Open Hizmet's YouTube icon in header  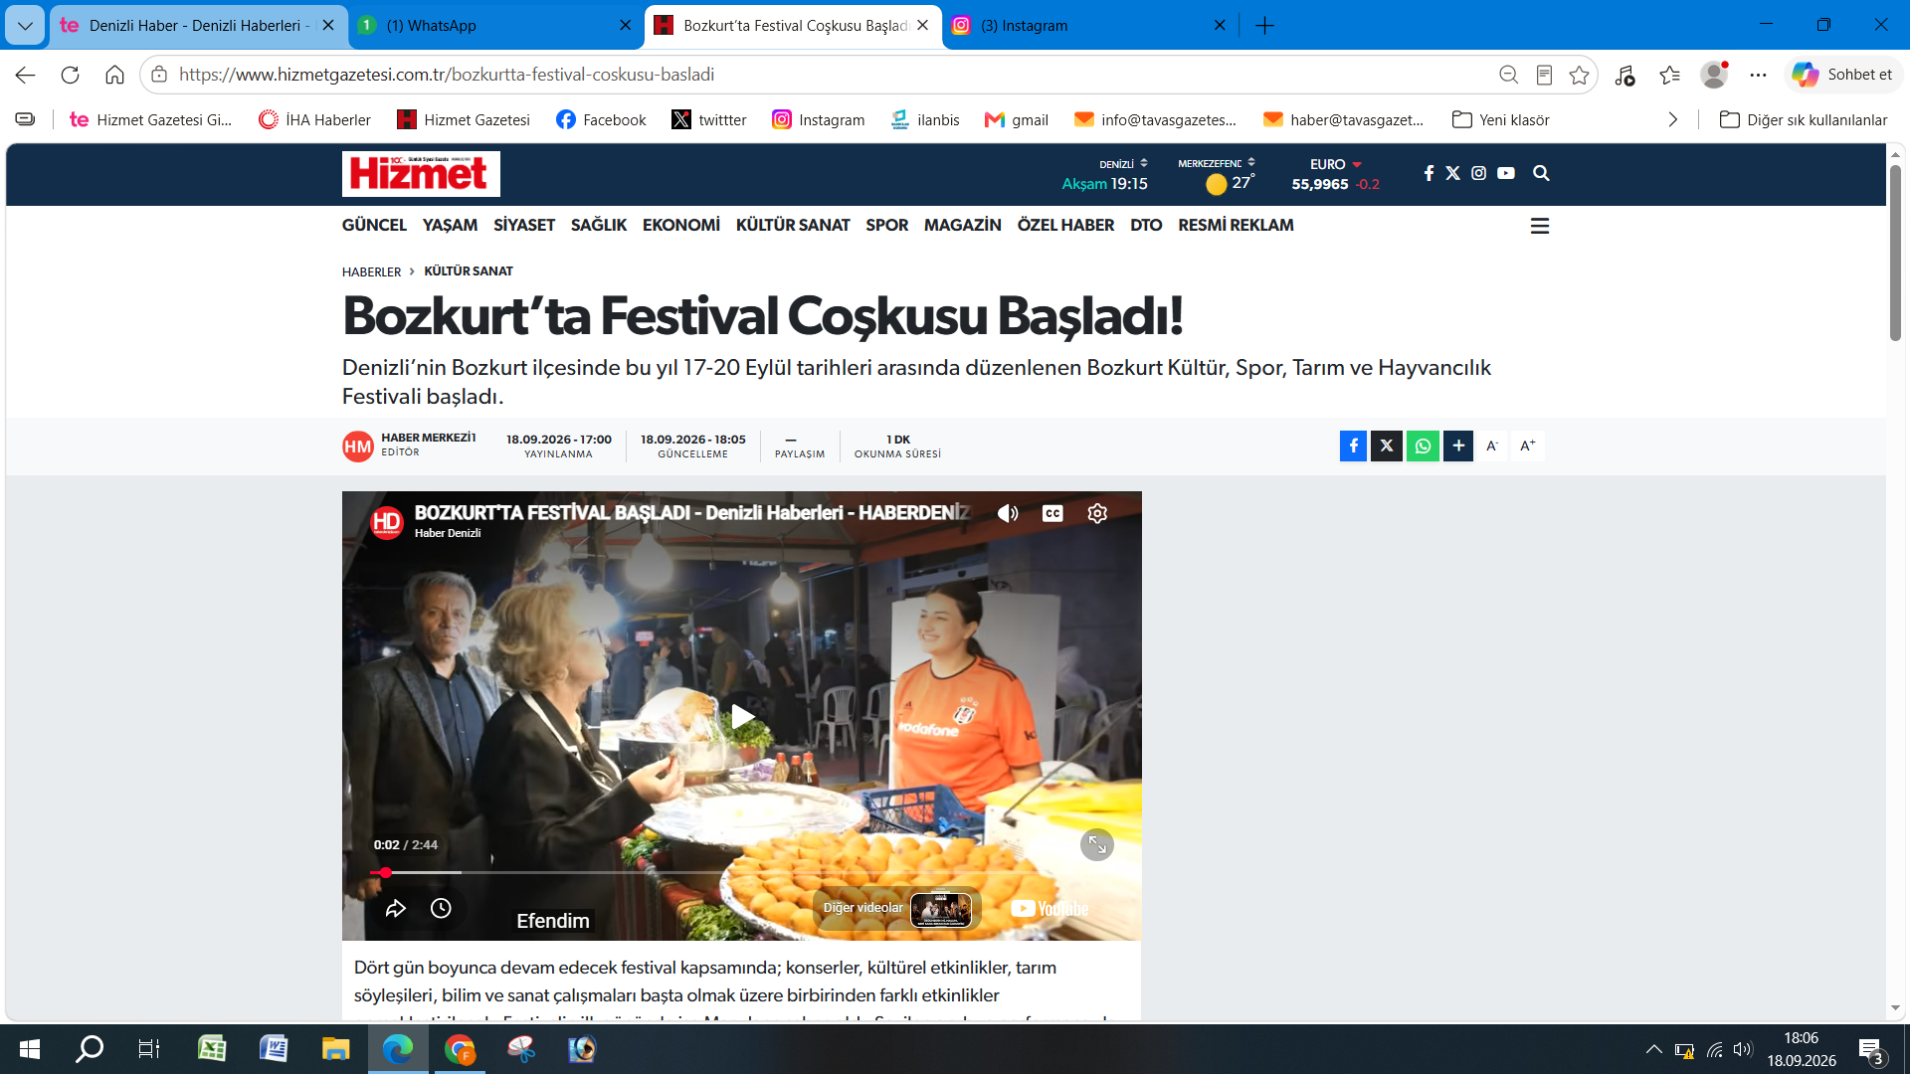[x=1506, y=173]
